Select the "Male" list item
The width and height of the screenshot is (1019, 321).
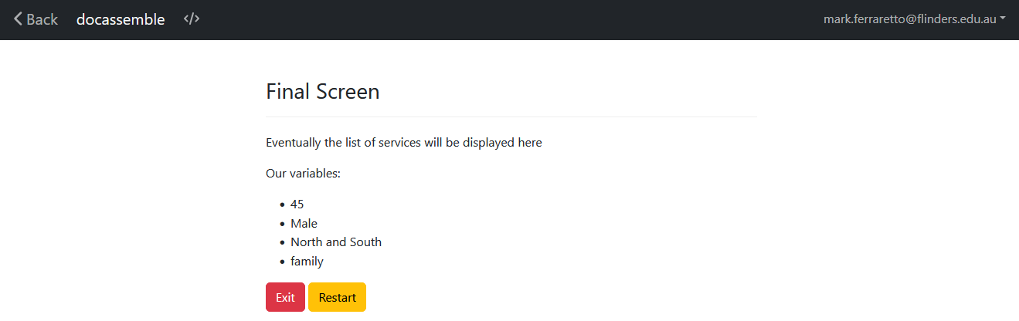pos(304,224)
